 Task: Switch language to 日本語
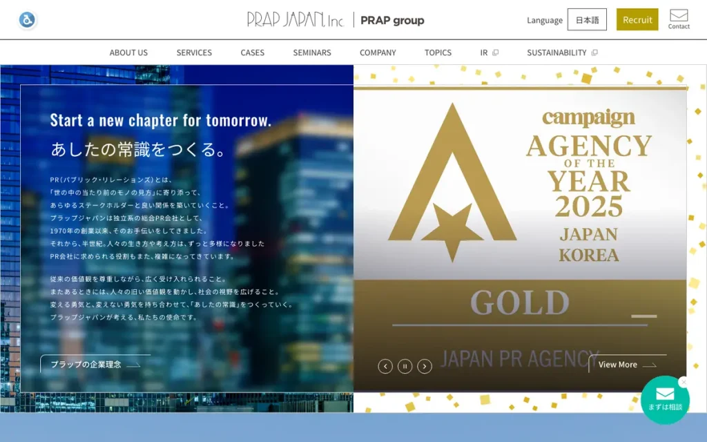(587, 20)
